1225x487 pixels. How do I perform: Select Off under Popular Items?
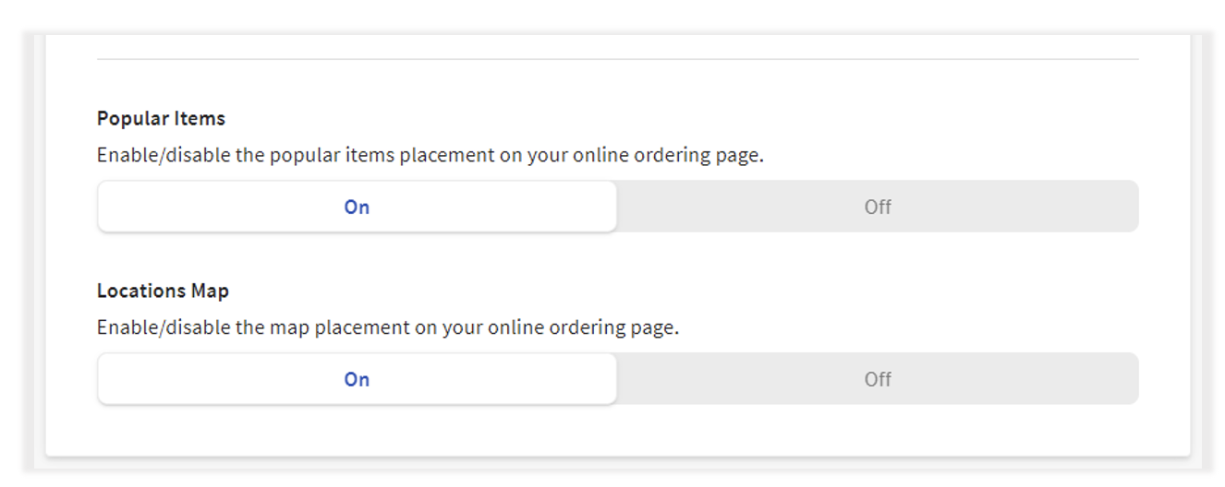click(877, 207)
